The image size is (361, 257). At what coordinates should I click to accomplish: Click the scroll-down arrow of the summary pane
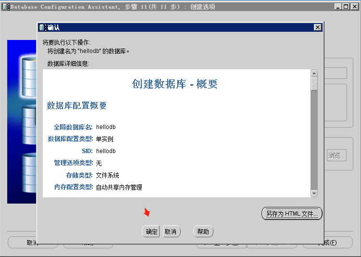[314, 193]
